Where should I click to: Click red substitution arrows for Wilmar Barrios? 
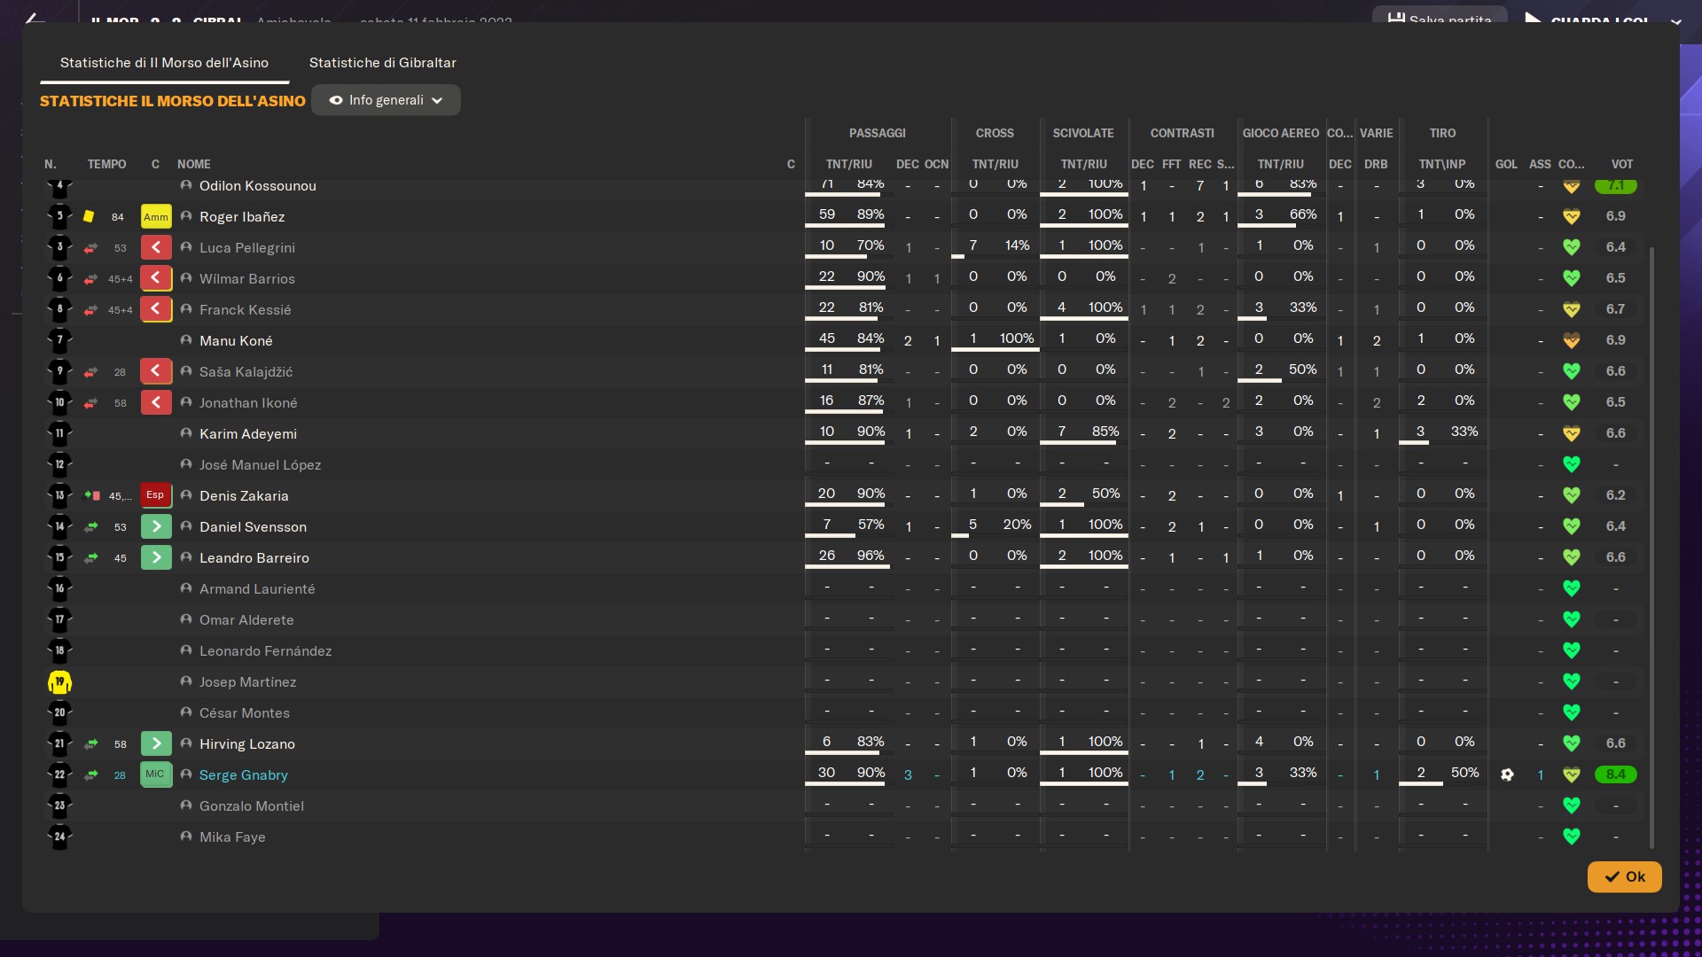tap(90, 279)
